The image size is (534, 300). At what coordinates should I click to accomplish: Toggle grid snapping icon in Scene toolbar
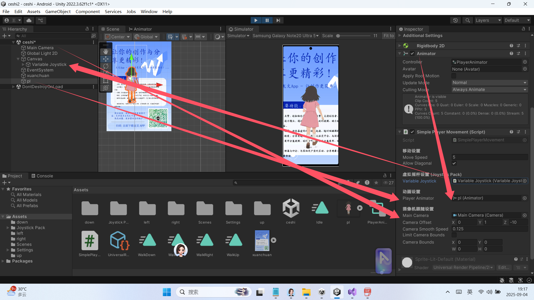[x=184, y=37]
